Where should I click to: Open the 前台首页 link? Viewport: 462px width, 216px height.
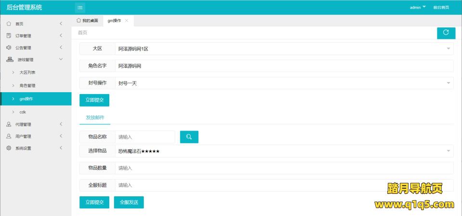441,7
